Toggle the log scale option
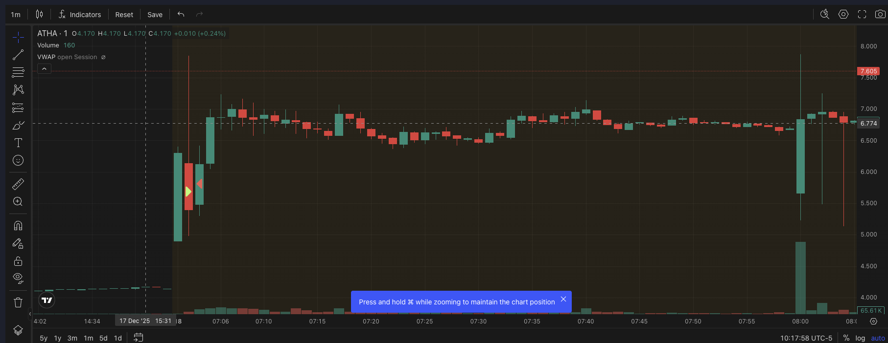Viewport: 888px width, 343px height. coord(860,338)
